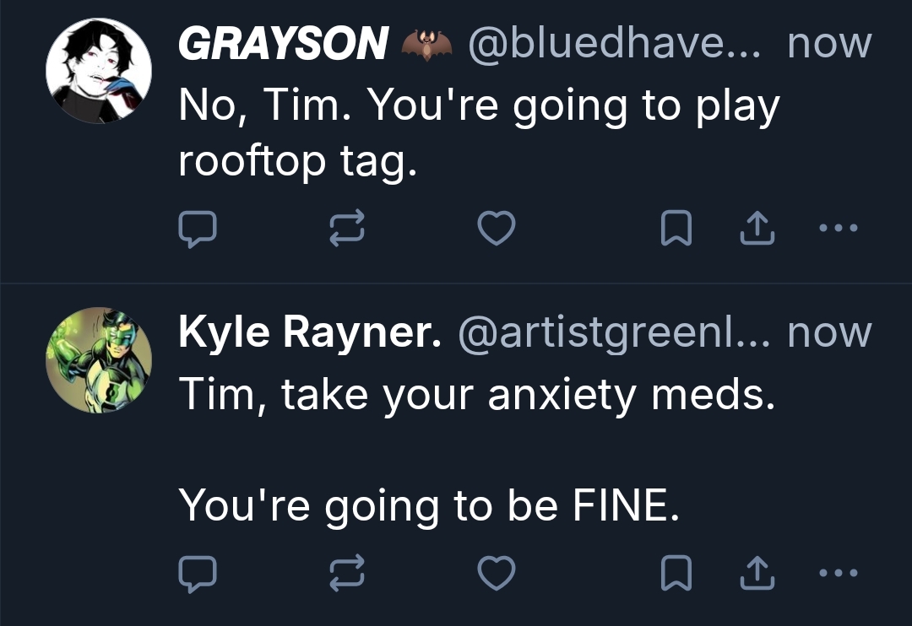912x626 pixels.
Task: Like GRAYSON's rooftop tag tweet
Action: (x=496, y=228)
